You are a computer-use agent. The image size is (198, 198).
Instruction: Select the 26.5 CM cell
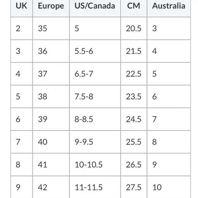(134, 165)
